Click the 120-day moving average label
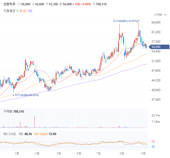170x158 pixels. (30, 11)
